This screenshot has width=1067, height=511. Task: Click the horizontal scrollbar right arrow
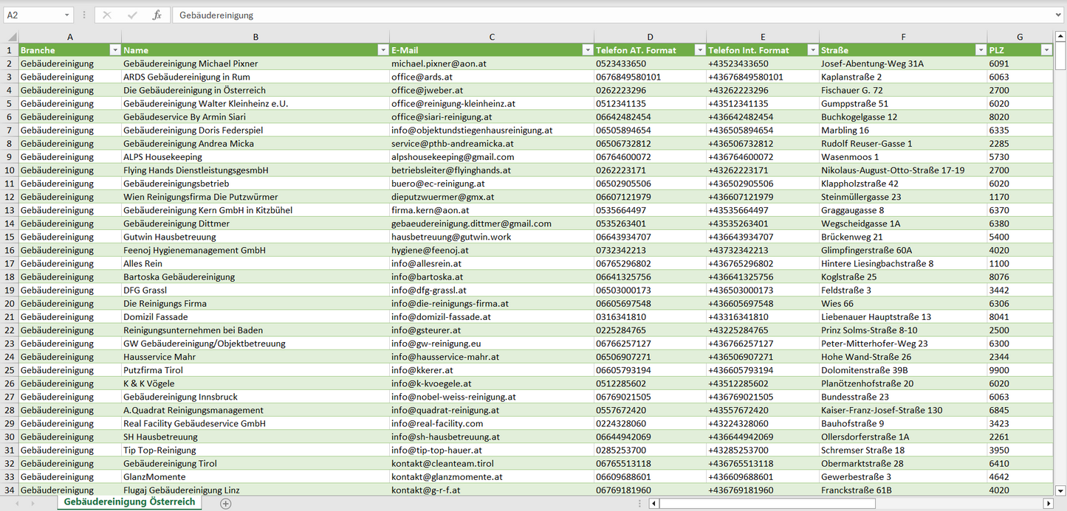[x=1047, y=504]
